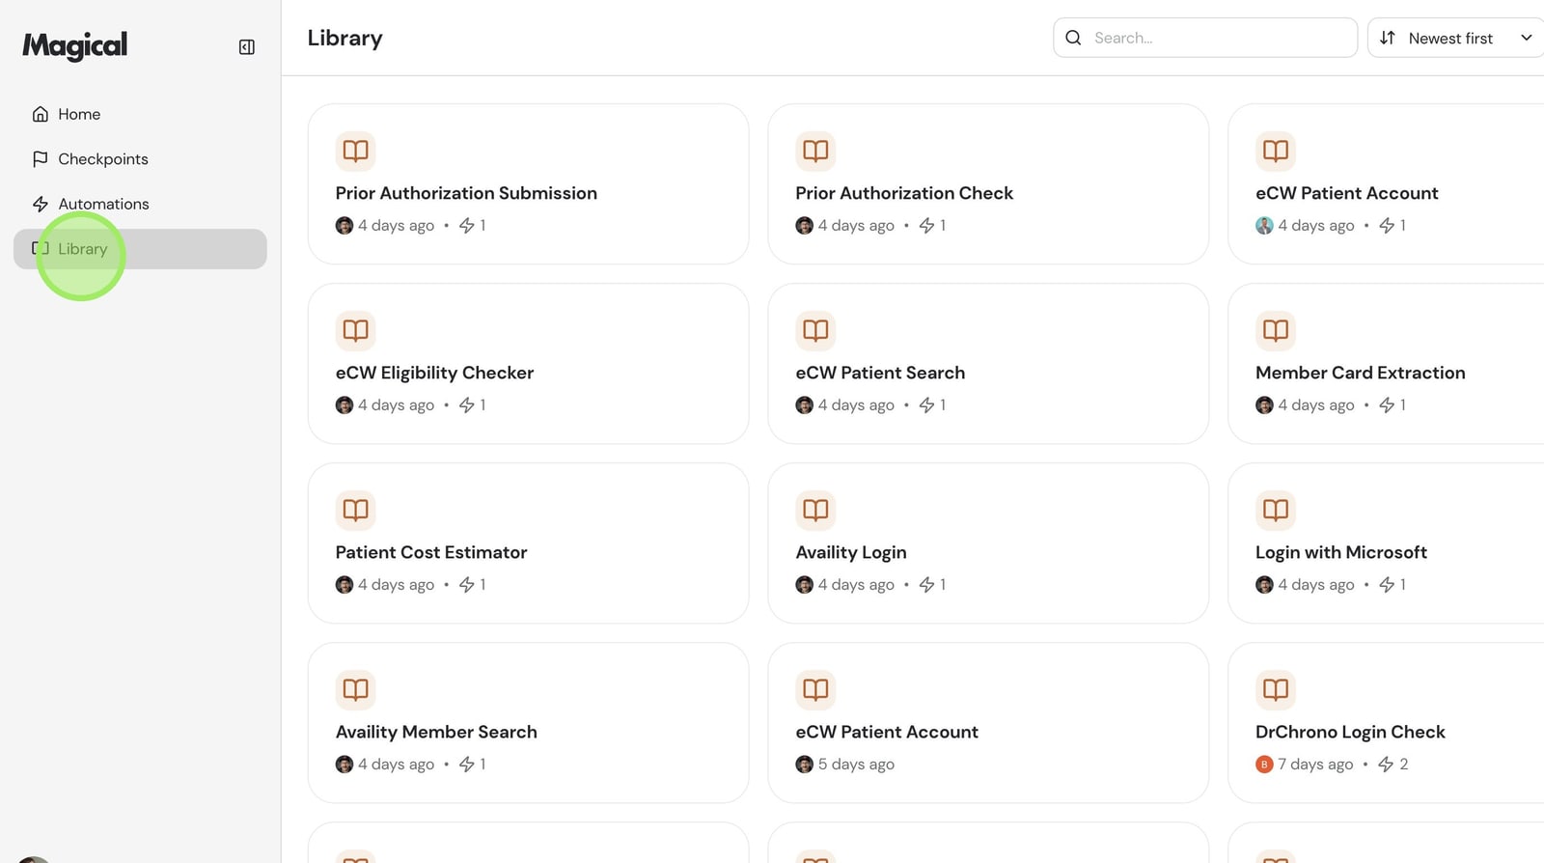Open Login with Microsoft card
1544x863 pixels.
coord(1386,543)
